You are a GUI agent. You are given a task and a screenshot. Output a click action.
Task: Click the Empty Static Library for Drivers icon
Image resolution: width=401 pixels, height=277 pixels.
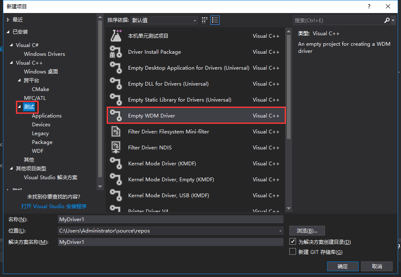[116, 99]
